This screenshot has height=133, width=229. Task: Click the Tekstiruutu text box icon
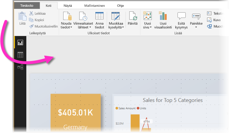coord(209,13)
